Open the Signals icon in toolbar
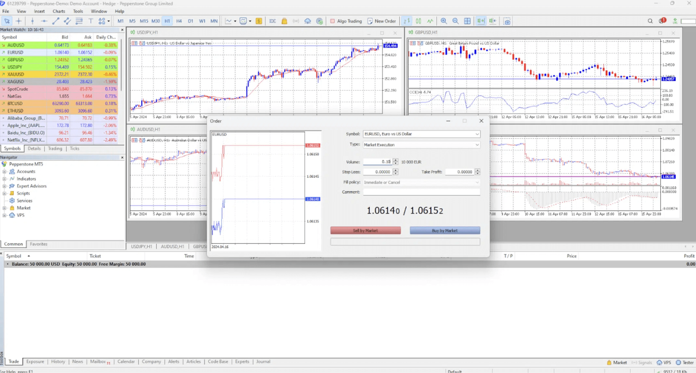696x373 pixels. pos(296,21)
